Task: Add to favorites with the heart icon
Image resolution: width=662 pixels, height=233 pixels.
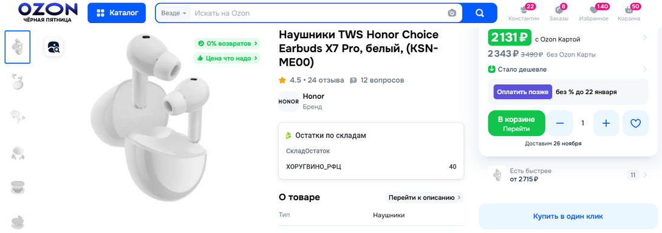Action: [635, 123]
